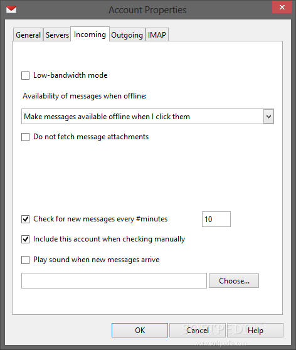296x355 pixels.
Task: Close the Account Properties dialog
Action: [x=282, y=7]
